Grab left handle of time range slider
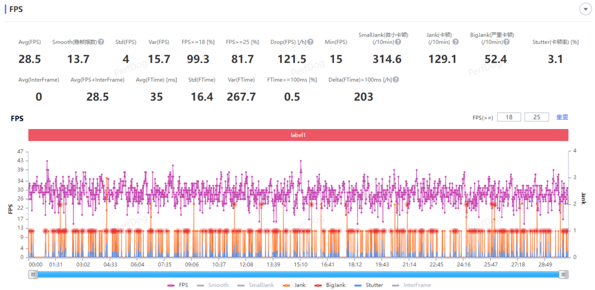The image size is (595, 290). point(33,275)
